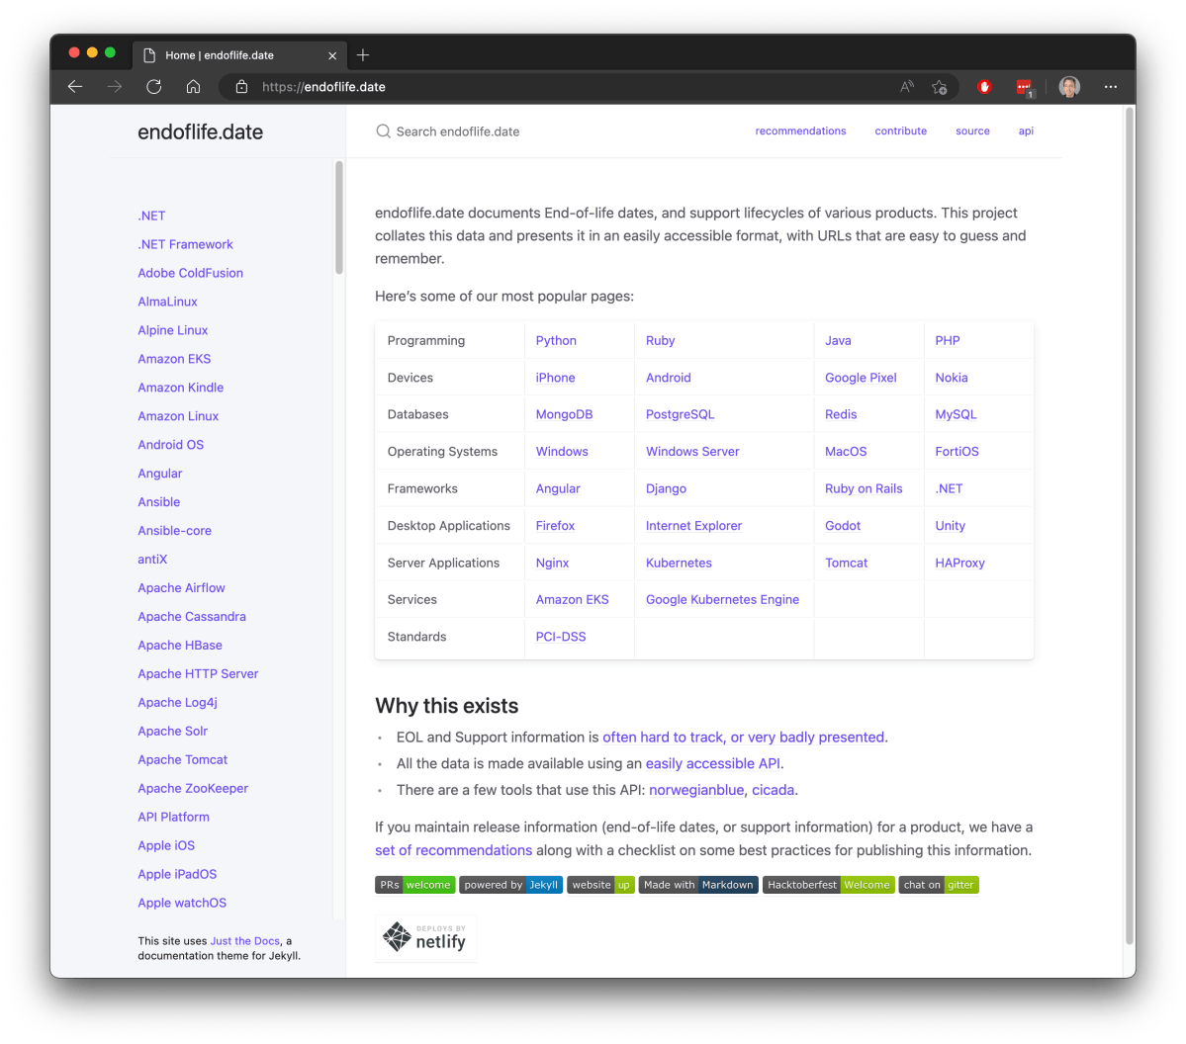Open the Python link in the table
This screenshot has height=1044, width=1186.
556,340
